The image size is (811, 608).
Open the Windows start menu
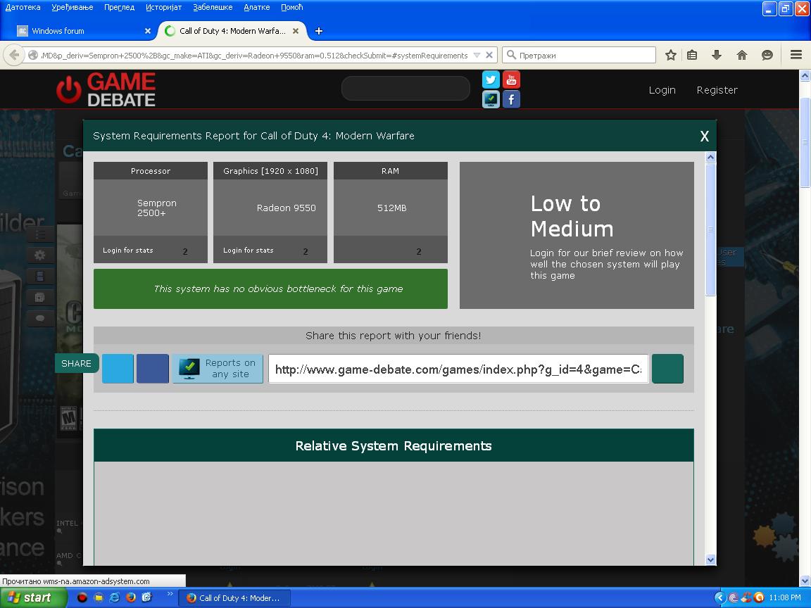[32, 597]
